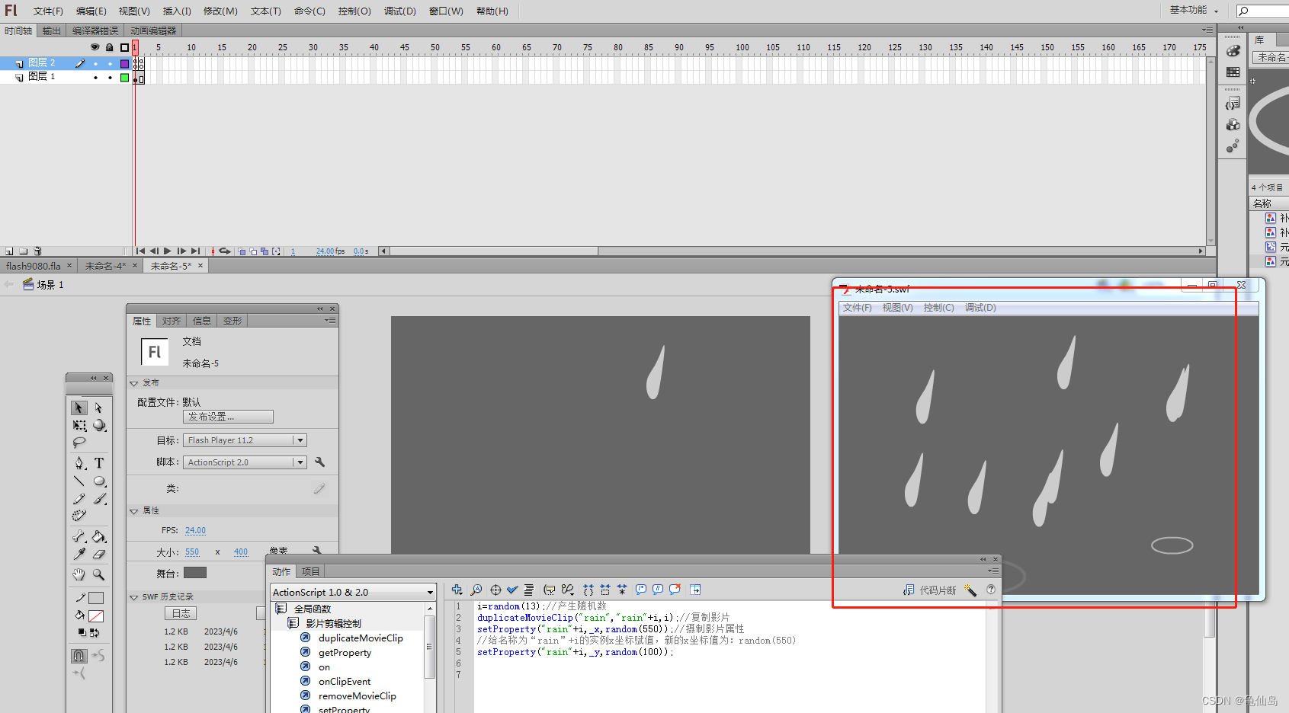Image resolution: width=1289 pixels, height=713 pixels.
Task: Toggle visibility dot for 图层 2
Action: [x=95, y=63]
